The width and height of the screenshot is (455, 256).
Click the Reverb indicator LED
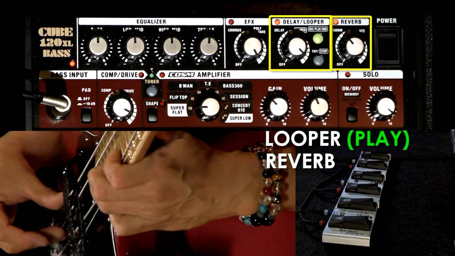coord(336,22)
